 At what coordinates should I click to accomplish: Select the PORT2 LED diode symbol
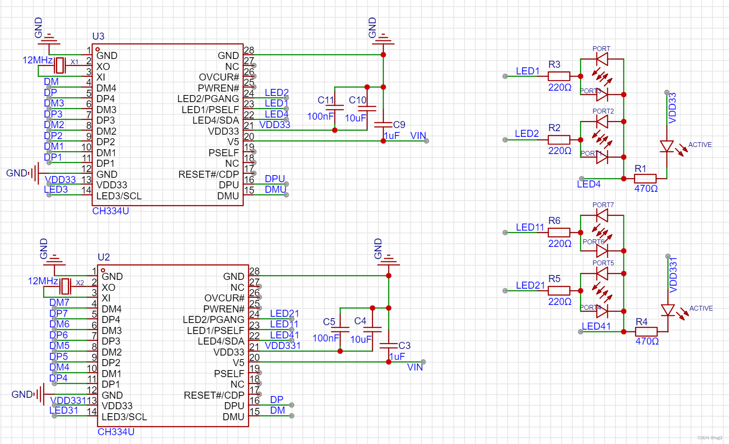[x=602, y=121]
